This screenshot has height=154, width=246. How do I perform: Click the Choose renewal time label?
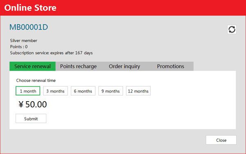(x=36, y=81)
